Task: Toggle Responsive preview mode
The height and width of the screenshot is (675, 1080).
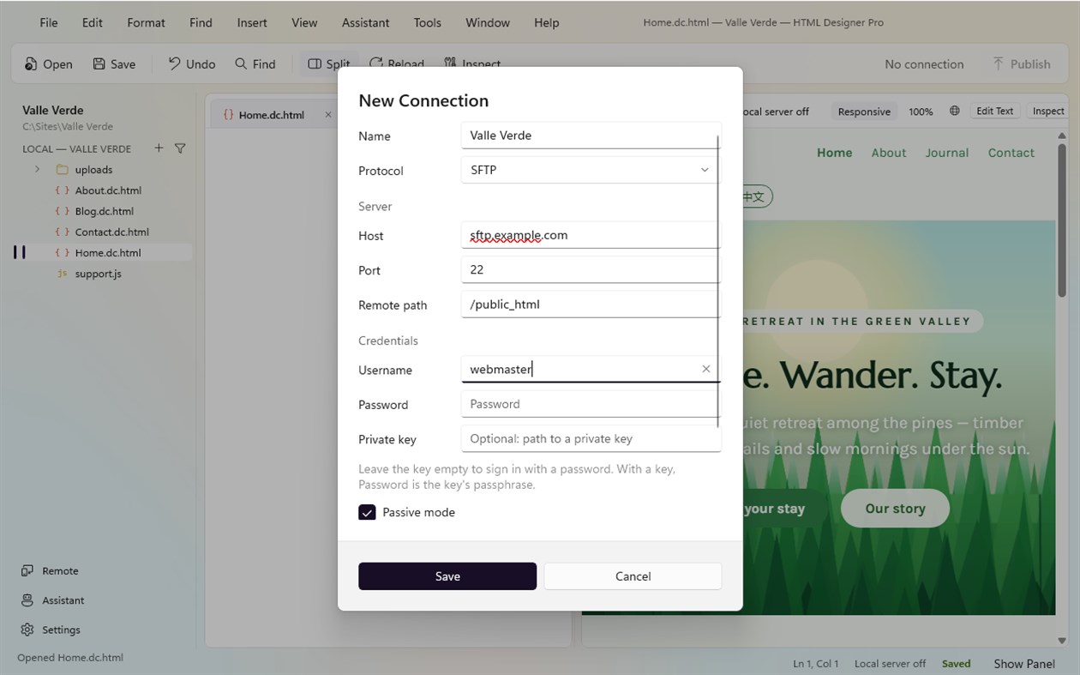Action: click(x=864, y=111)
